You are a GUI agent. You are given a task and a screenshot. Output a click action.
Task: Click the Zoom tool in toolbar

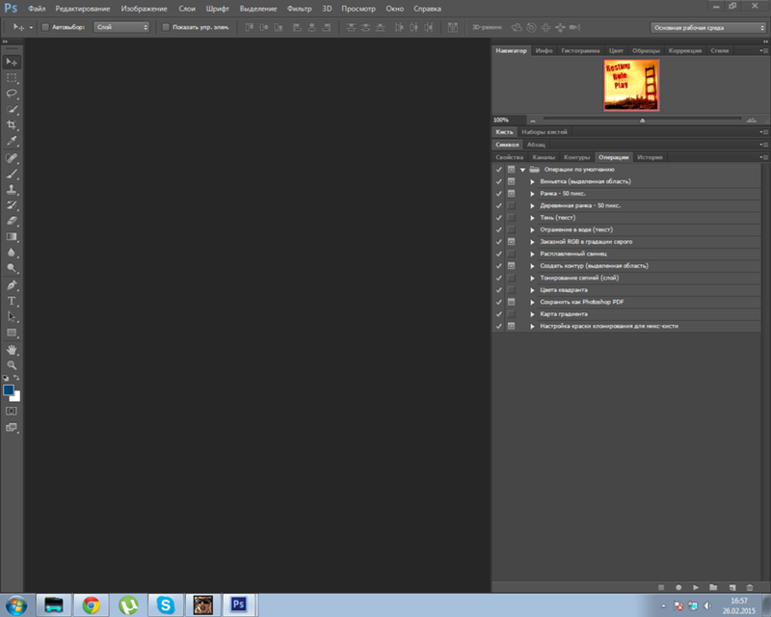point(13,365)
